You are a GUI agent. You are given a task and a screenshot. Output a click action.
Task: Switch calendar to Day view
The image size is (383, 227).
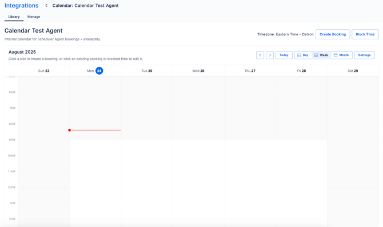coord(303,55)
